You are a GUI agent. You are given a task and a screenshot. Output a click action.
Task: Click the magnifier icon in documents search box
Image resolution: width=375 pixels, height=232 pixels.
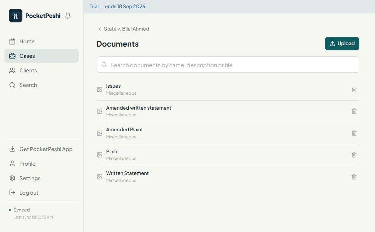click(x=104, y=65)
